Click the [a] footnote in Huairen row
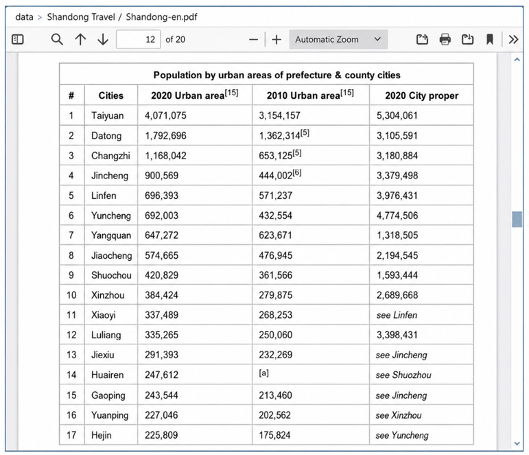 264,373
